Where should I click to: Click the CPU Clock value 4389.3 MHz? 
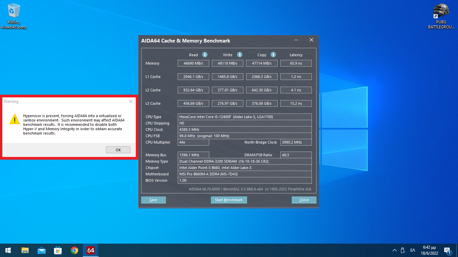coord(245,130)
